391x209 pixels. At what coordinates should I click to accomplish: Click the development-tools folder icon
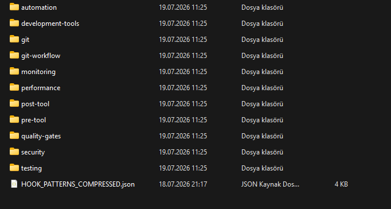pyautogui.click(x=14, y=23)
